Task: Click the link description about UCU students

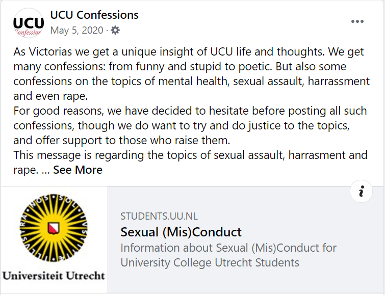Action: point(228,256)
